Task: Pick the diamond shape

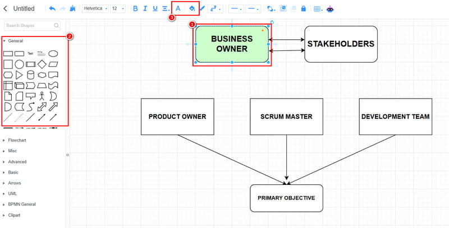Action: 42,64
